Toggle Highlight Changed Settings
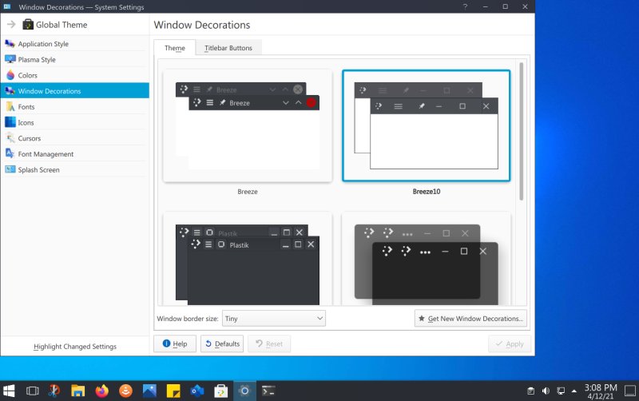 click(x=75, y=347)
